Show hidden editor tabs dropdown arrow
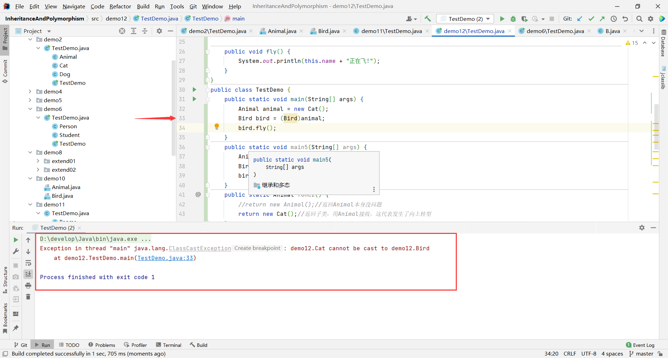The width and height of the screenshot is (668, 358). coord(642,31)
